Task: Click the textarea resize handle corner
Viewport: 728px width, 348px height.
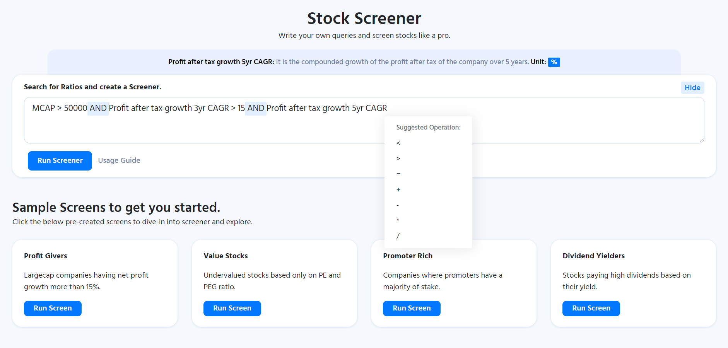Action: [x=701, y=140]
